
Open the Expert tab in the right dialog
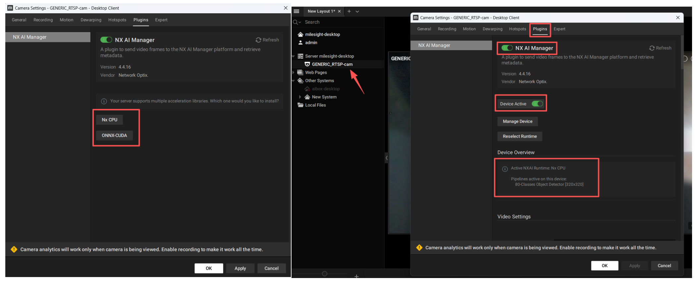[559, 29]
